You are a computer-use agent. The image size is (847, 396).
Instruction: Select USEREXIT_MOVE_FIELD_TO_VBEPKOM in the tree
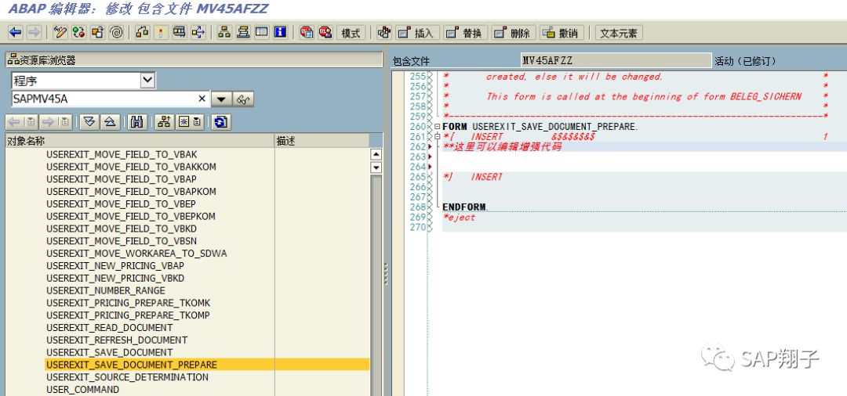click(x=131, y=216)
